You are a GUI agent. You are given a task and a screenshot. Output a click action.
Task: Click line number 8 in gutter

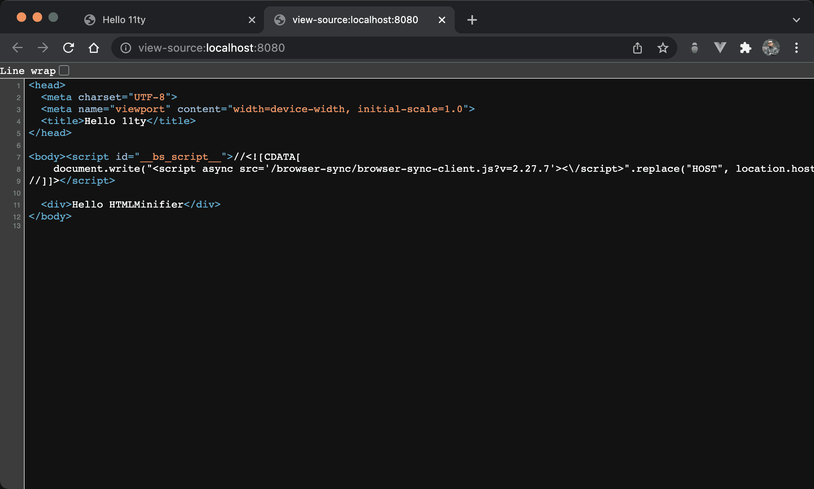tap(18, 169)
